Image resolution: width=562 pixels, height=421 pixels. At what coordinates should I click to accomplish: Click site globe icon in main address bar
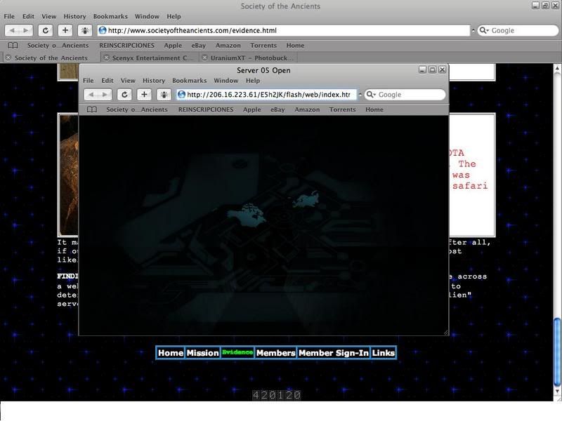point(103,30)
